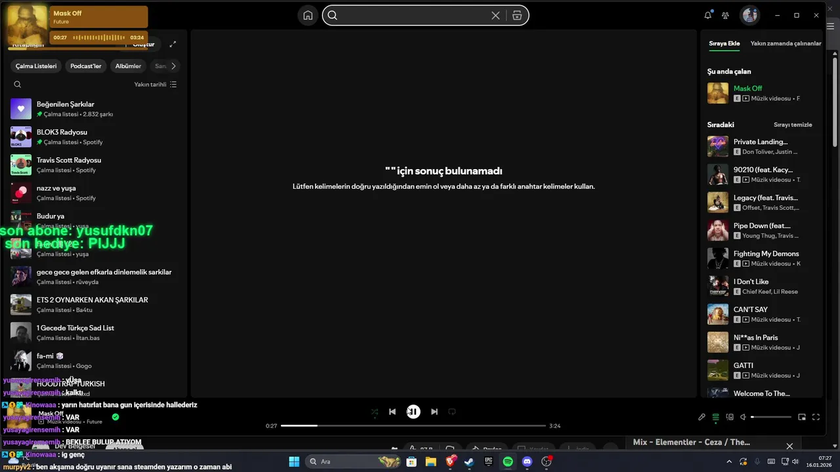Toggle repeat mode
The image size is (840, 472).
pyautogui.click(x=451, y=412)
